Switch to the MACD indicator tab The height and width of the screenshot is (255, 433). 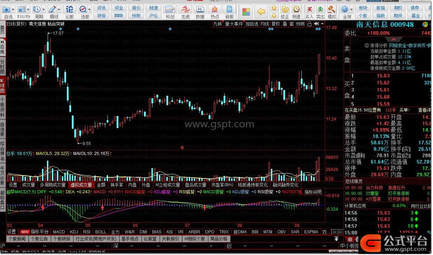tap(59, 232)
